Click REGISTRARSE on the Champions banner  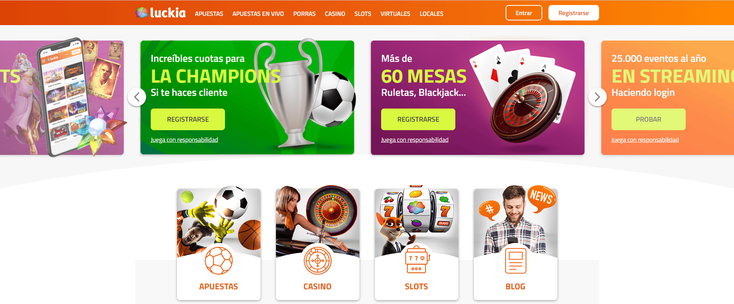click(x=188, y=119)
